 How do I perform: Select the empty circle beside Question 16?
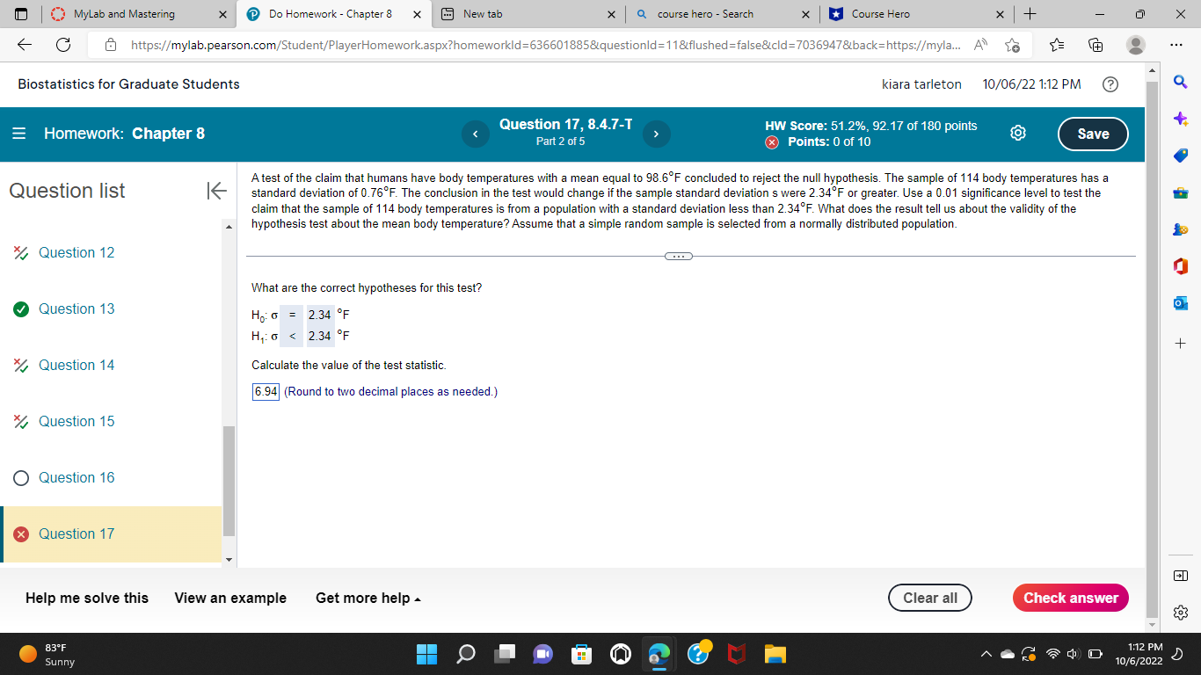tap(20, 477)
